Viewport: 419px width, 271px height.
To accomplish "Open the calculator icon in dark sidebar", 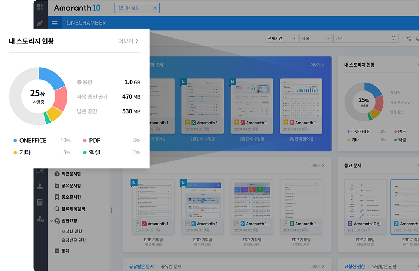I will [40, 202].
